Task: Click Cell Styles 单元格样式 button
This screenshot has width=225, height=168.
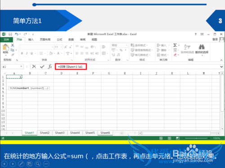Action: pos(140,55)
